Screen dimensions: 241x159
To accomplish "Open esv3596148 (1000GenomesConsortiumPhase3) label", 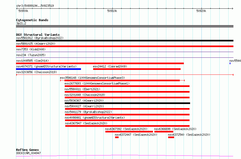I will tap(92, 78).
